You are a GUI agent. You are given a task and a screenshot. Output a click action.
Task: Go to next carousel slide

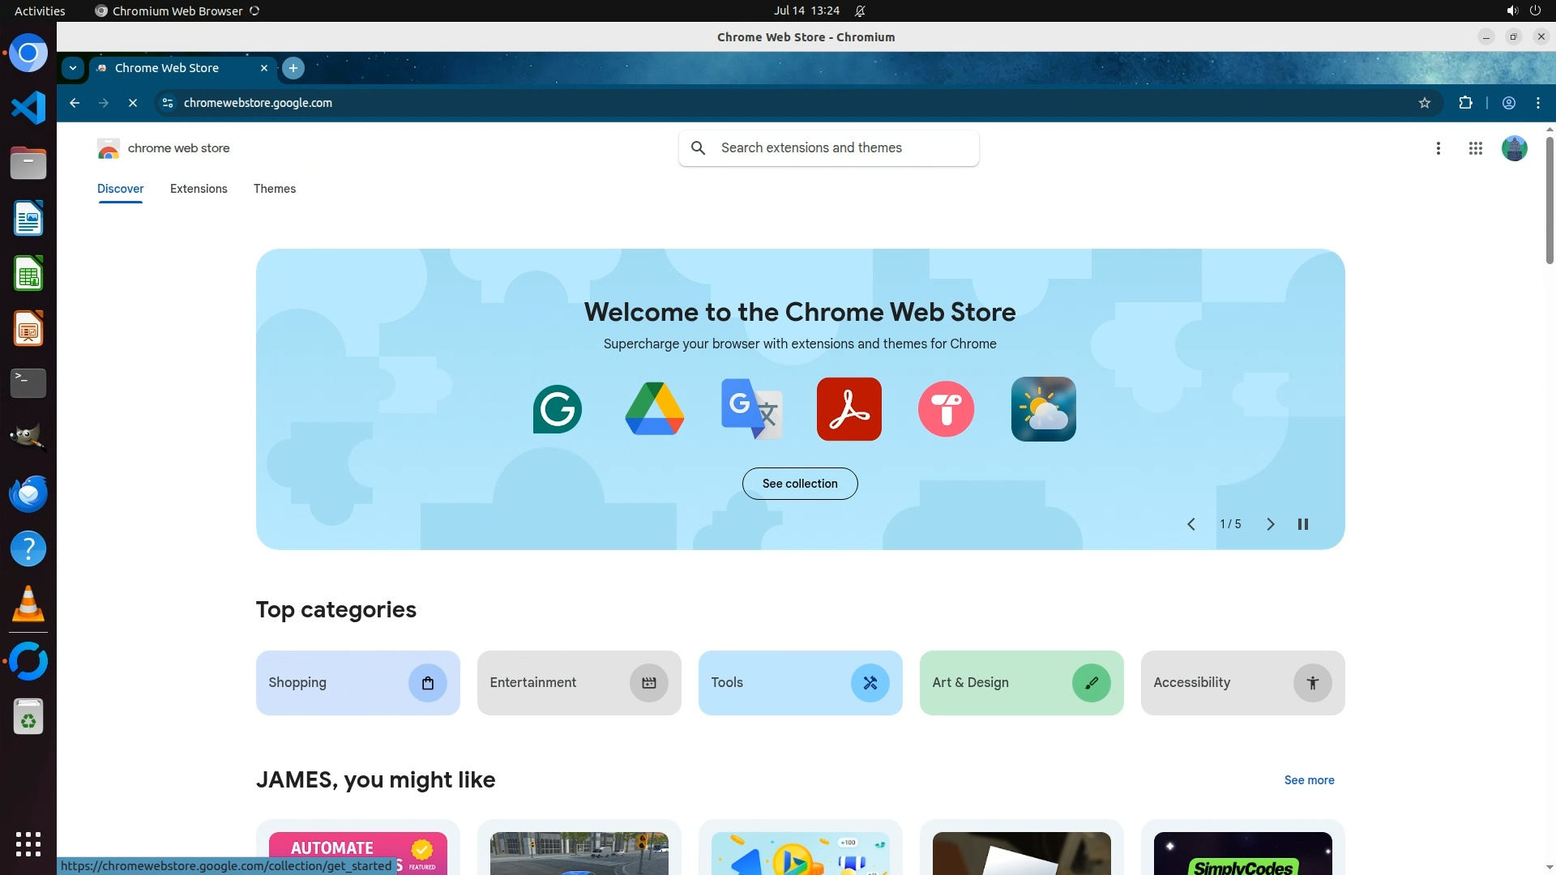coord(1270,524)
